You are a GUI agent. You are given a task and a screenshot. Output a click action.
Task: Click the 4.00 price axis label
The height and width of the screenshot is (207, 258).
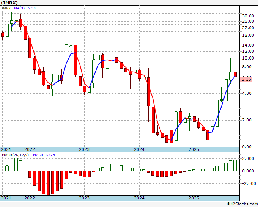(x=247, y=93)
